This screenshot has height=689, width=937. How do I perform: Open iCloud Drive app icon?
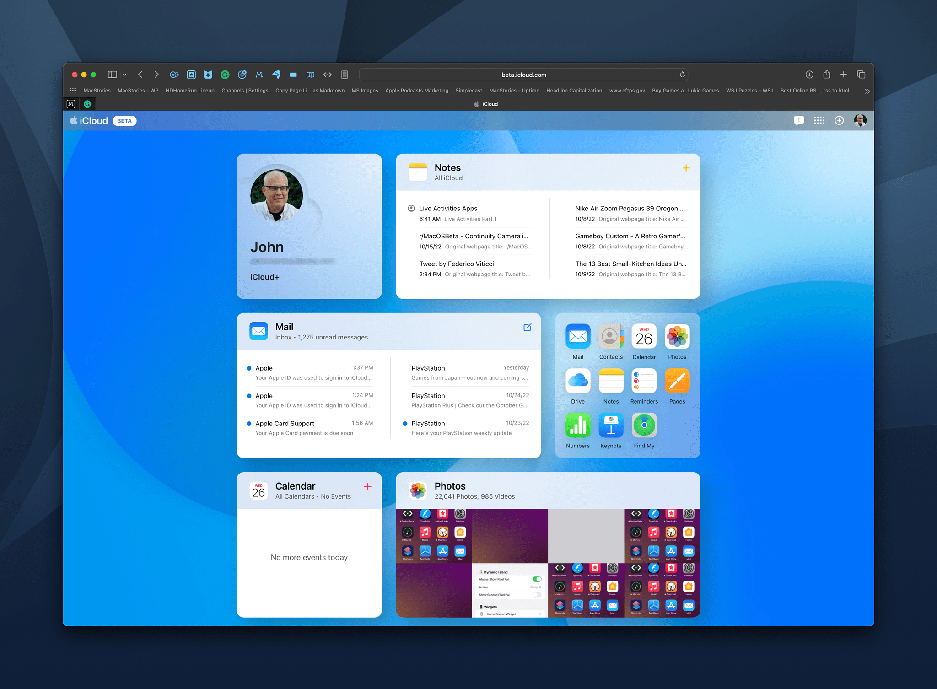click(578, 381)
